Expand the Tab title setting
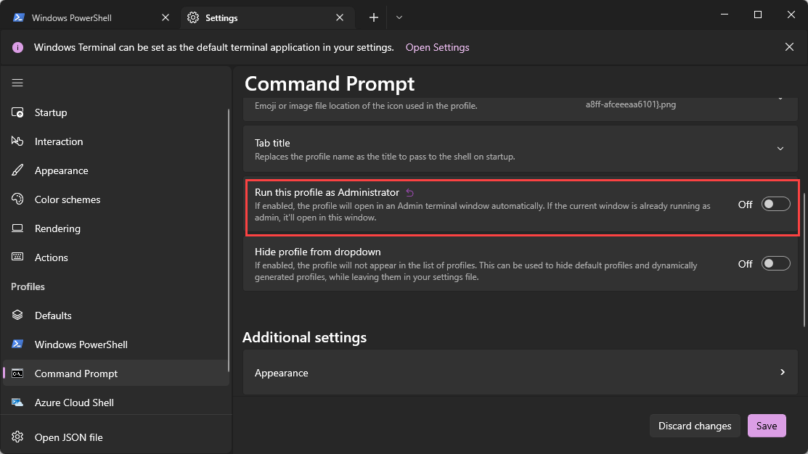Screen dimensions: 808x454 [x=780, y=148]
